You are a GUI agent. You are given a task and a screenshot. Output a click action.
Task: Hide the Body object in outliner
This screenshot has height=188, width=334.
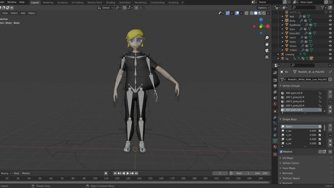click(330, 21)
